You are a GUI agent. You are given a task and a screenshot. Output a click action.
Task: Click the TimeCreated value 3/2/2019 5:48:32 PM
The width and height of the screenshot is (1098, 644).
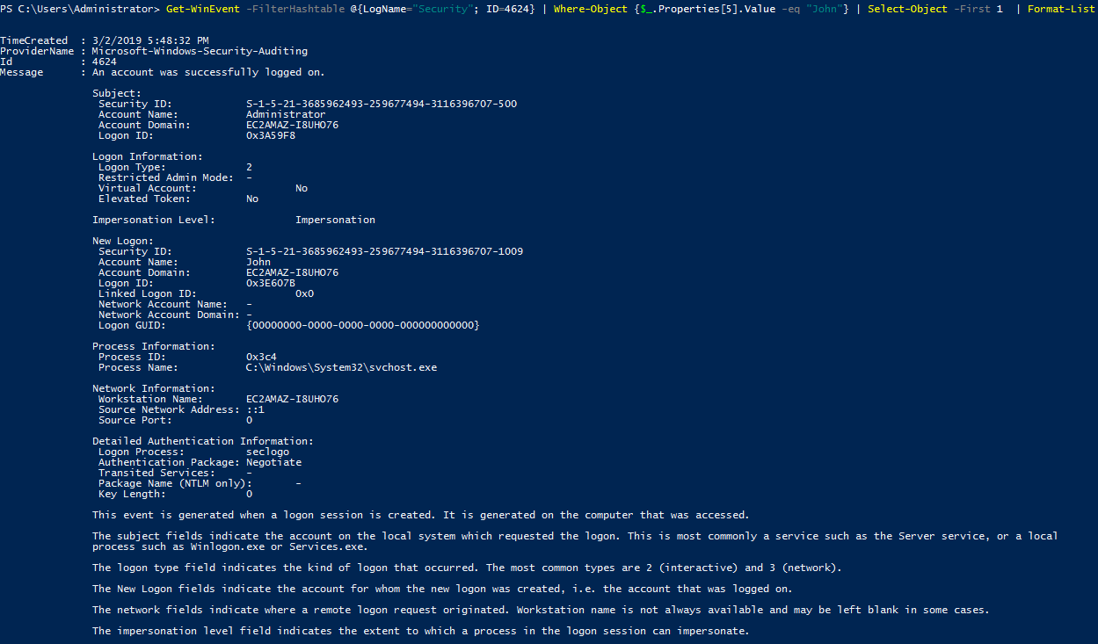(150, 40)
